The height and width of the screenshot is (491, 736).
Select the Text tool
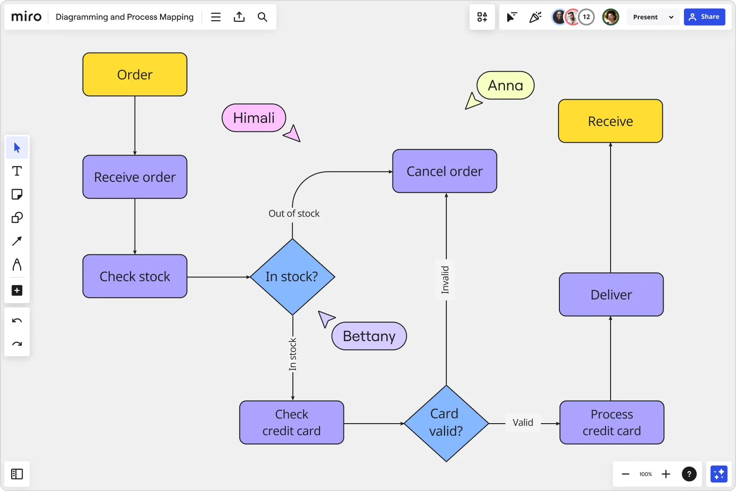click(x=17, y=171)
